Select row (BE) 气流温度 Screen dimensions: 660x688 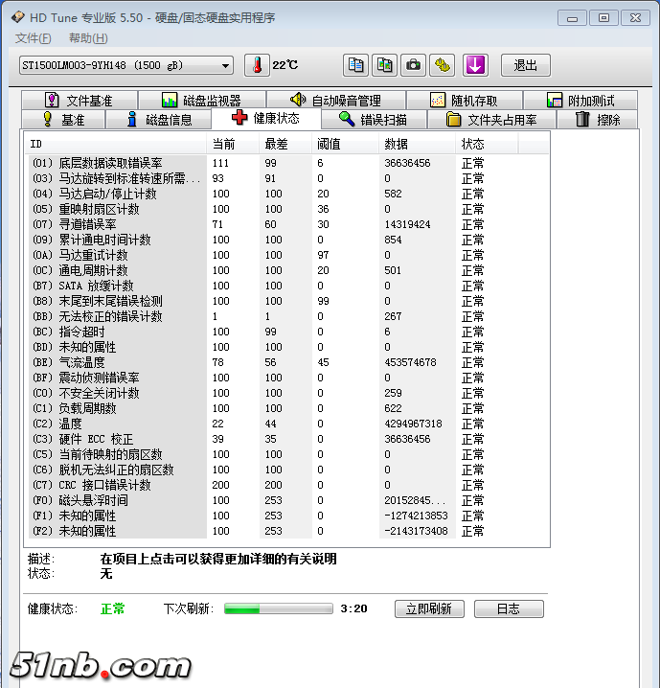pyautogui.click(x=286, y=362)
